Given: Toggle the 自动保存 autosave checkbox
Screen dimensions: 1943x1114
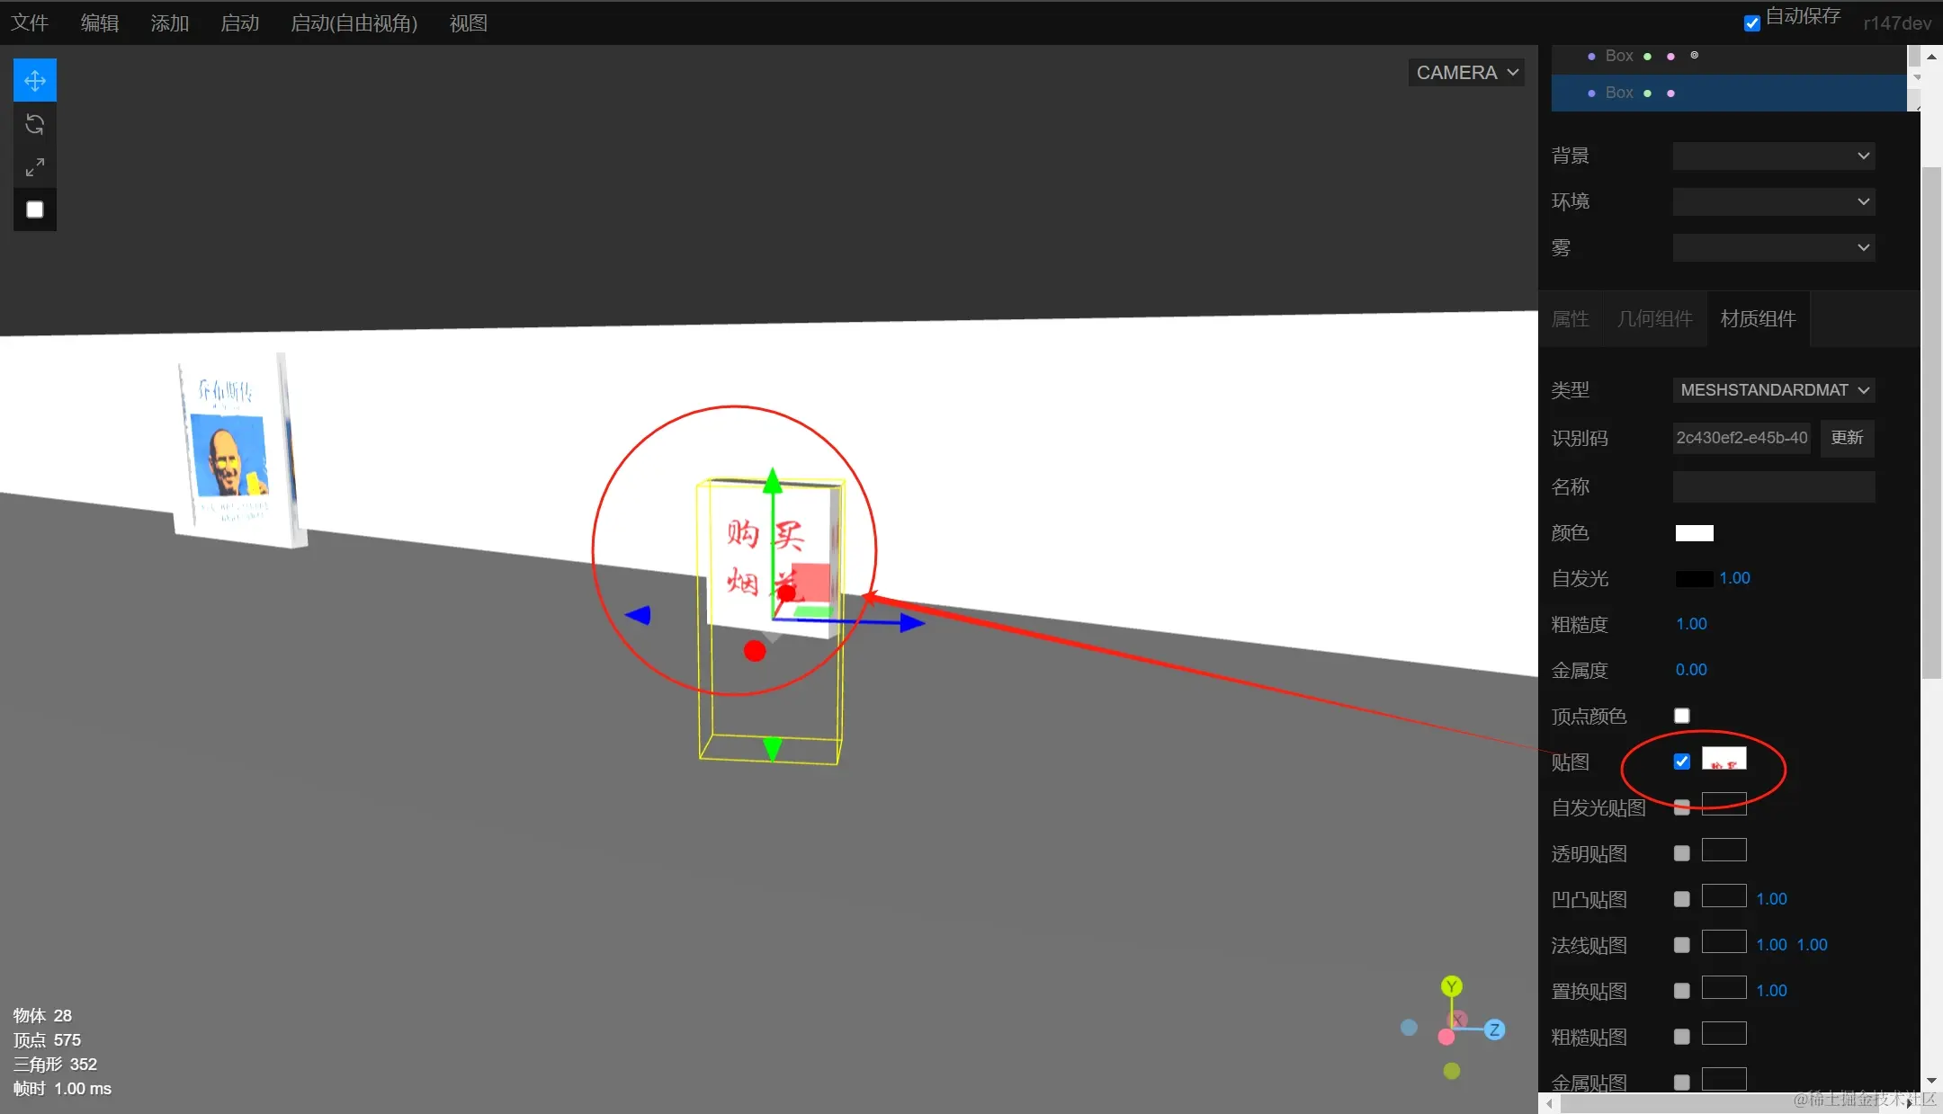Looking at the screenshot, I should tap(1751, 22).
